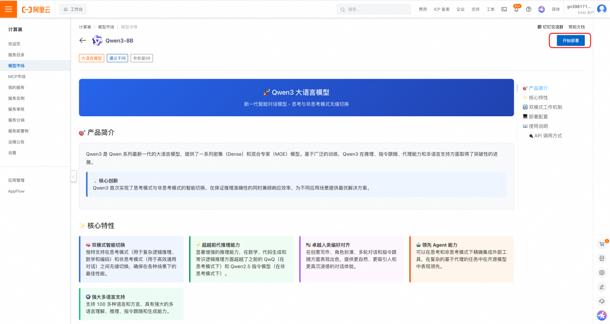Image resolution: width=610 pixels, height=324 pixels.
Task: Click the 参数量8B tag
Action: tap(142, 58)
